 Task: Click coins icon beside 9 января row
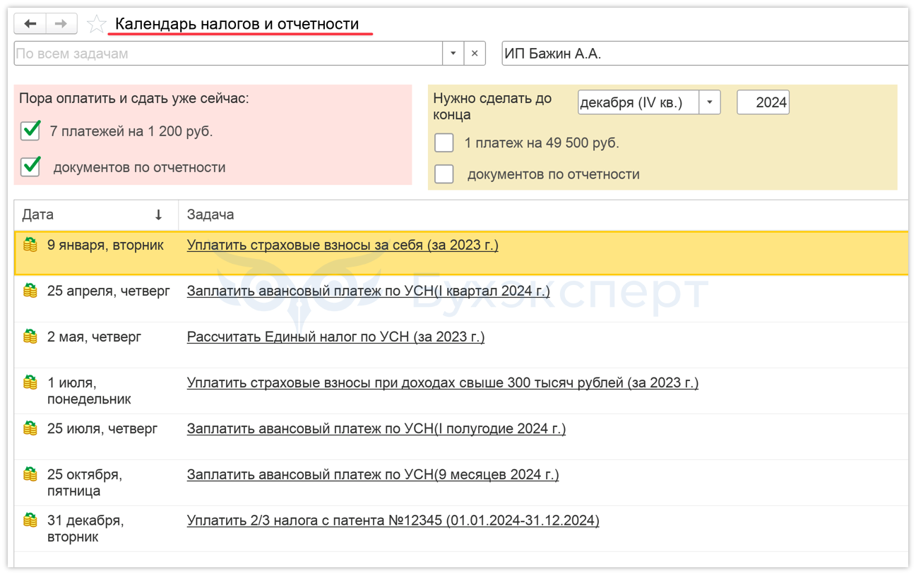pos(30,245)
